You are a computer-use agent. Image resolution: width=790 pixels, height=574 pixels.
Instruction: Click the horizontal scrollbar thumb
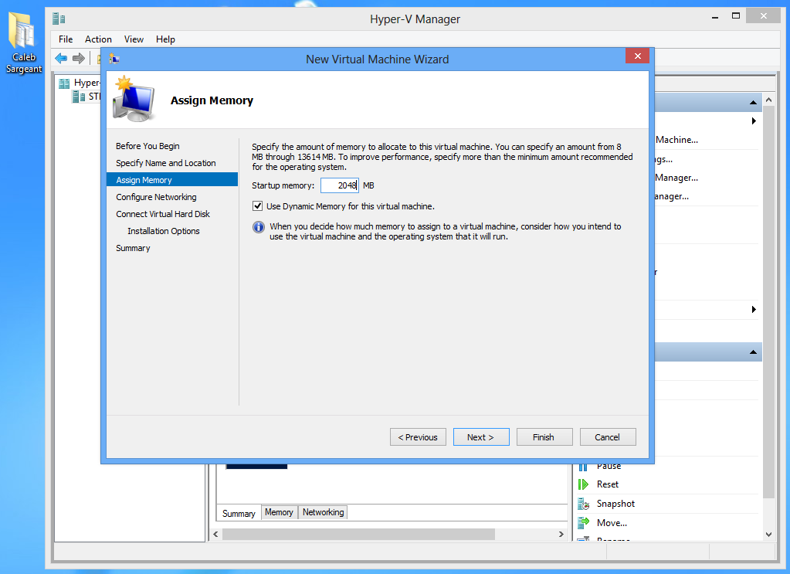click(358, 534)
